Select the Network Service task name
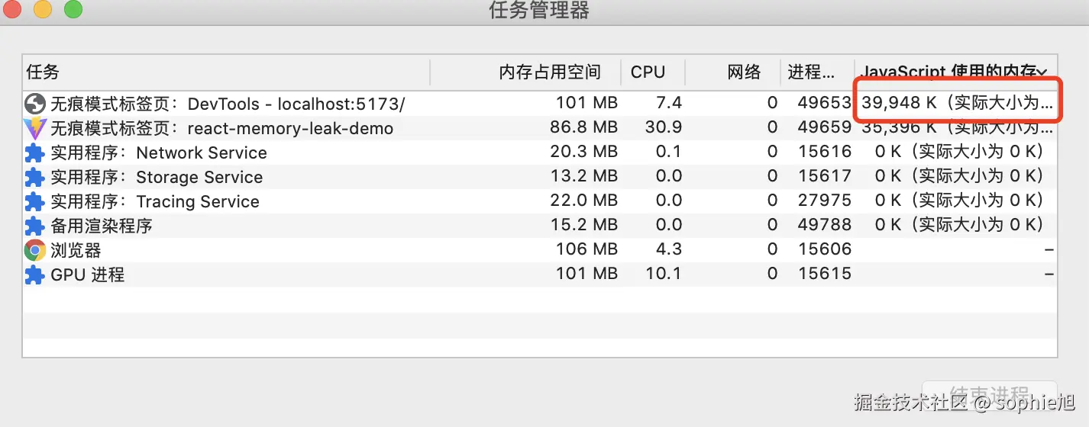The image size is (1089, 427). [x=202, y=152]
